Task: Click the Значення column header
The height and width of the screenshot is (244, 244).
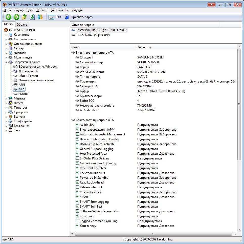Action: coord(144,47)
